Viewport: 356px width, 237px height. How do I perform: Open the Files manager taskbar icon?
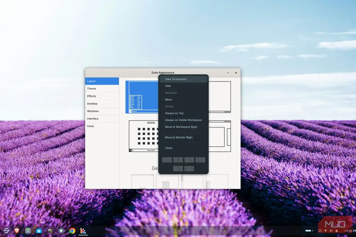tap(28, 231)
